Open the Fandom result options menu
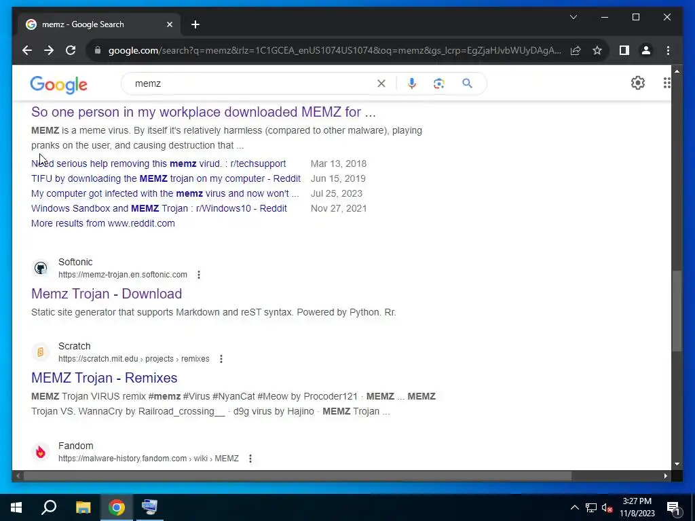The height and width of the screenshot is (521, 695). [x=250, y=459]
